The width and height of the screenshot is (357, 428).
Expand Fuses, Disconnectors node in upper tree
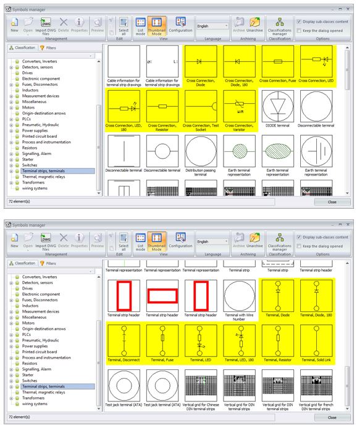click(x=12, y=85)
